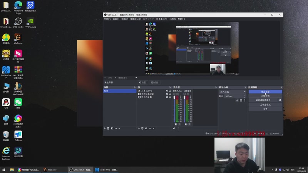The image size is (308, 173).
Task: Toggle visibility of video capture device source
Action: coord(167,94)
